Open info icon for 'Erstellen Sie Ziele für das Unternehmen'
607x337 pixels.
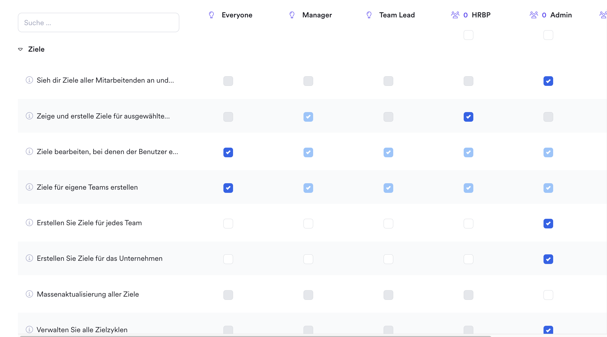click(x=29, y=258)
